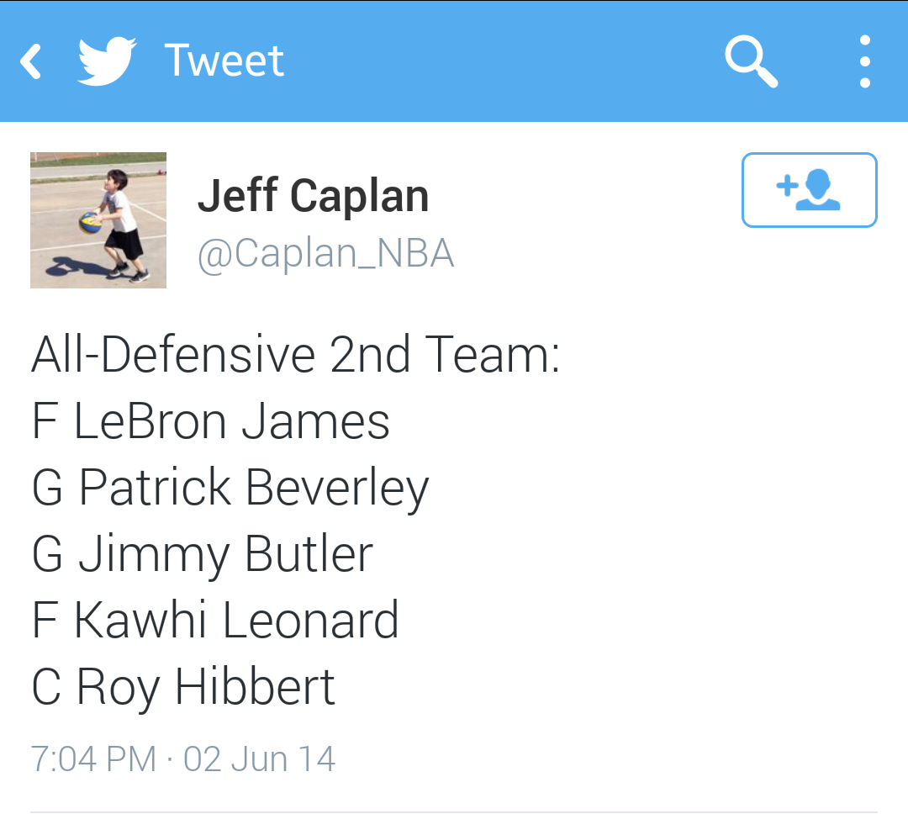Click the tweet timestamp 7:04 PM
This screenshot has width=908, height=814.
coord(93,758)
